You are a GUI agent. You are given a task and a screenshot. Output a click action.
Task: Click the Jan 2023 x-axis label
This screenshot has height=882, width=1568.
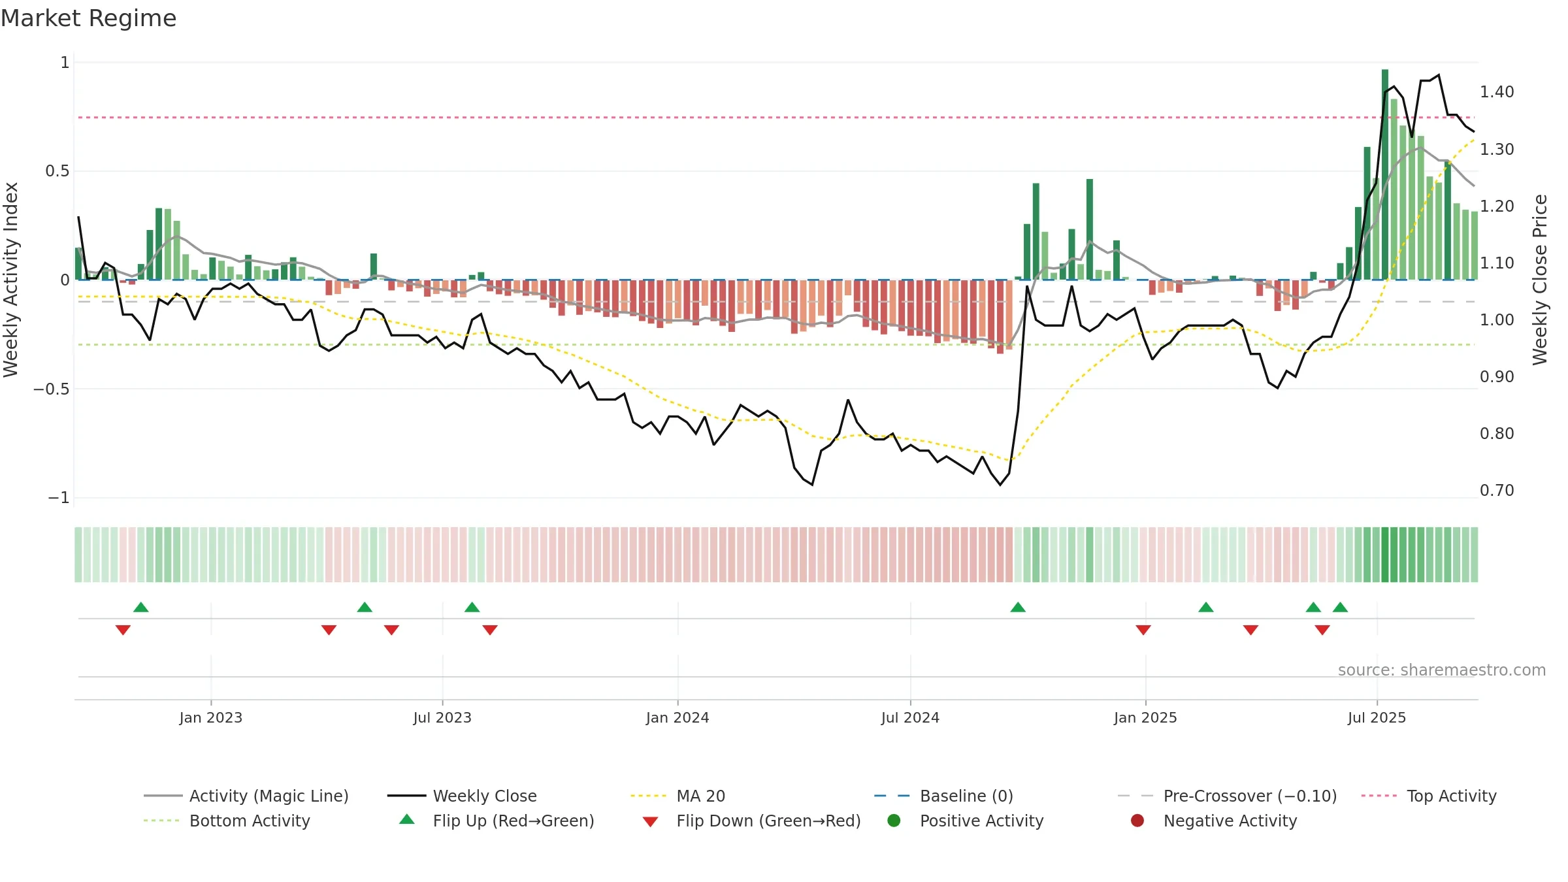coord(211,717)
